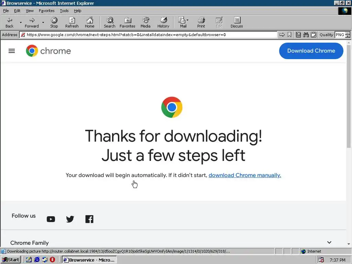Open the View menu
The width and height of the screenshot is (352, 264).
[30, 11]
